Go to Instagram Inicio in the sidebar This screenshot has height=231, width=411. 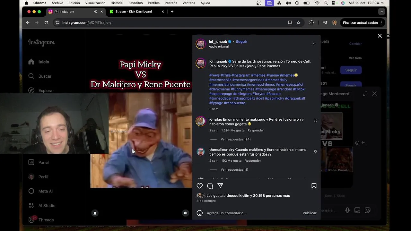39,62
